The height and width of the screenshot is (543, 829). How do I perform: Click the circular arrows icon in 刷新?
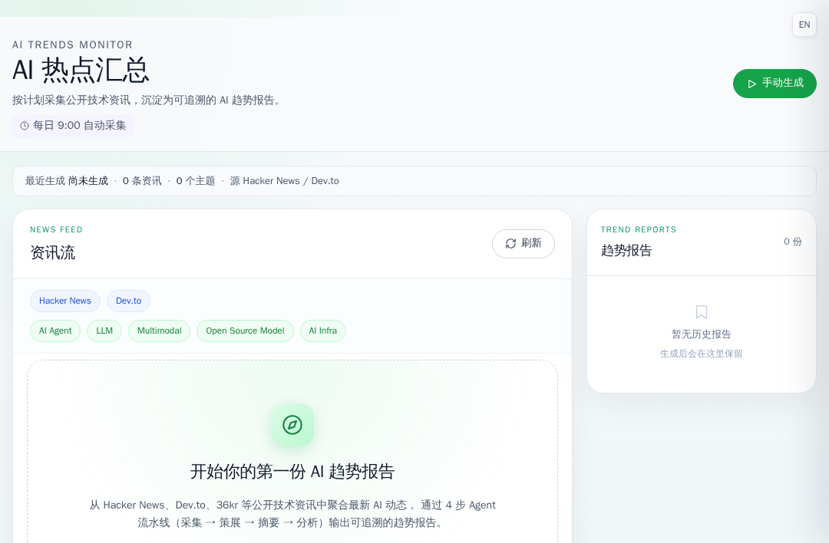click(510, 243)
